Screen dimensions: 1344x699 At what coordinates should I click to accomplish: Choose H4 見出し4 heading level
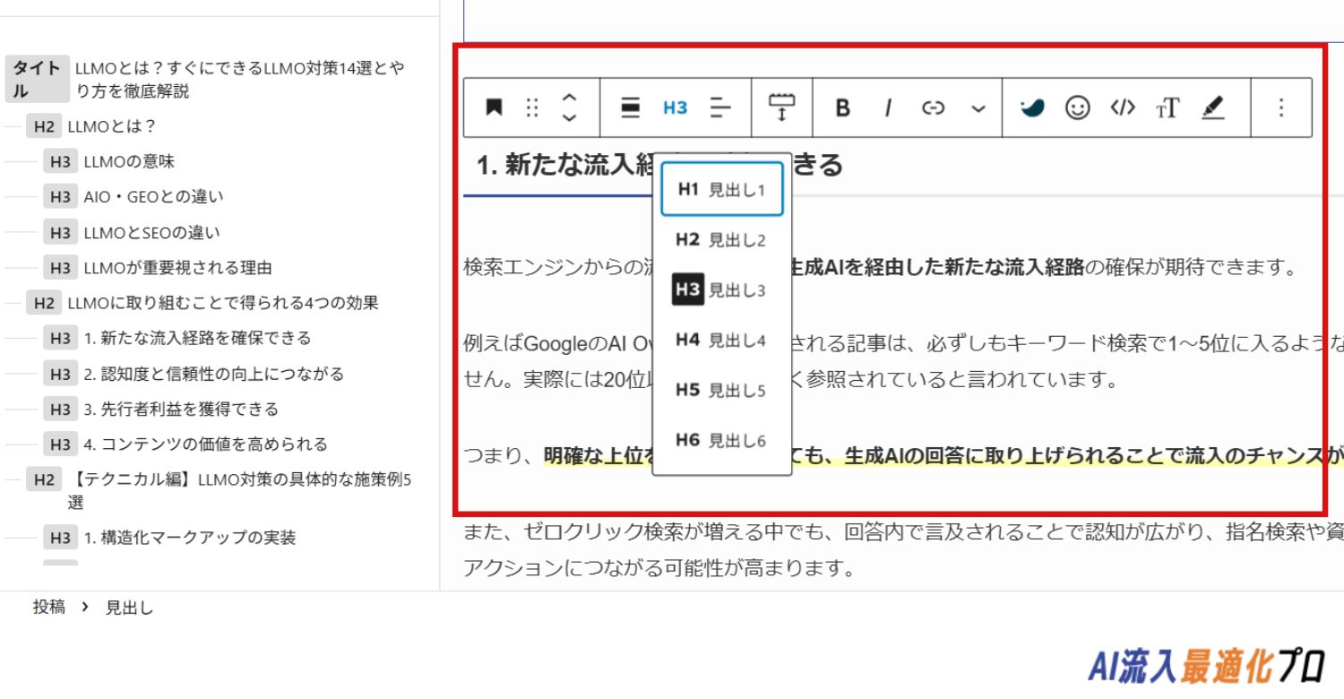point(721,341)
